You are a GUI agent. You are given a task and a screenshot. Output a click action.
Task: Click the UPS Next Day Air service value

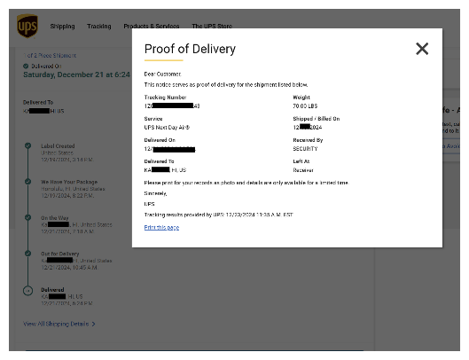click(167, 127)
